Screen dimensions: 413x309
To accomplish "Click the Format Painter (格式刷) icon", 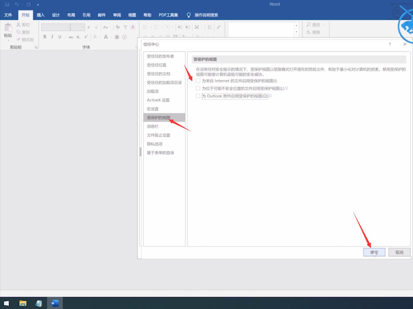I will pyautogui.click(x=19, y=39).
